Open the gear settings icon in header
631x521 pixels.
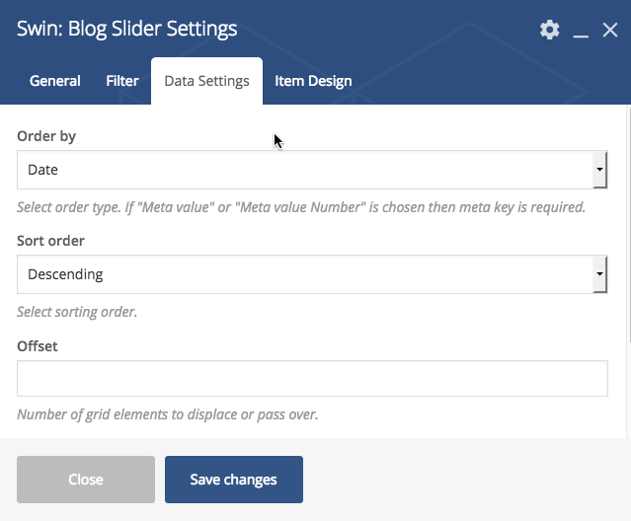(549, 30)
